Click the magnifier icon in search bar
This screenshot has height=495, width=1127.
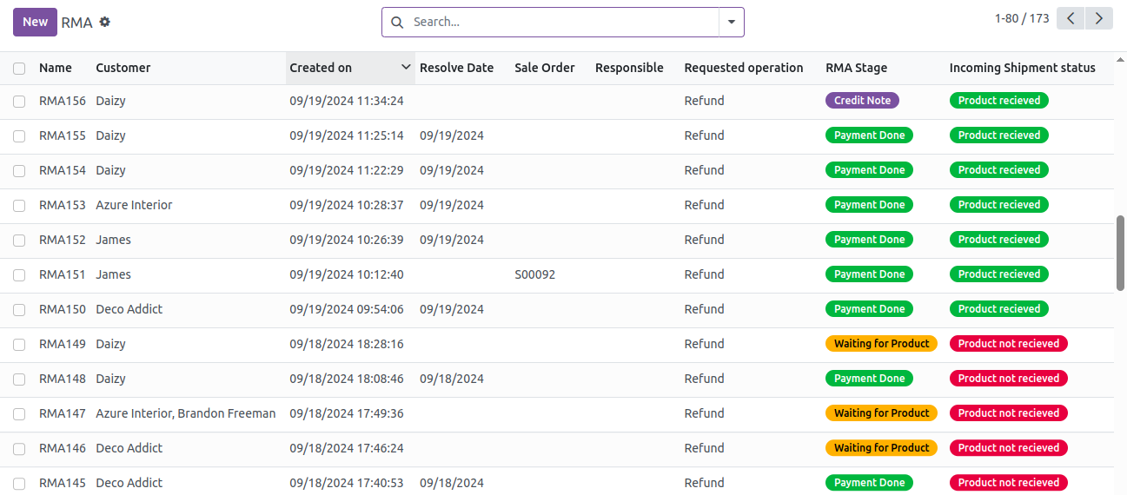[397, 23]
